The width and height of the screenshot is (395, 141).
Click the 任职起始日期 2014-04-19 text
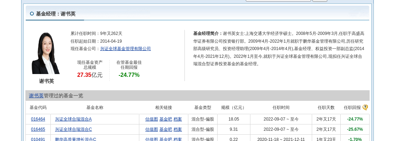(96, 41)
